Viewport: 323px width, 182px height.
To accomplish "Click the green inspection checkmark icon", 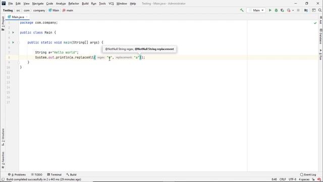I will [x=315, y=23].
